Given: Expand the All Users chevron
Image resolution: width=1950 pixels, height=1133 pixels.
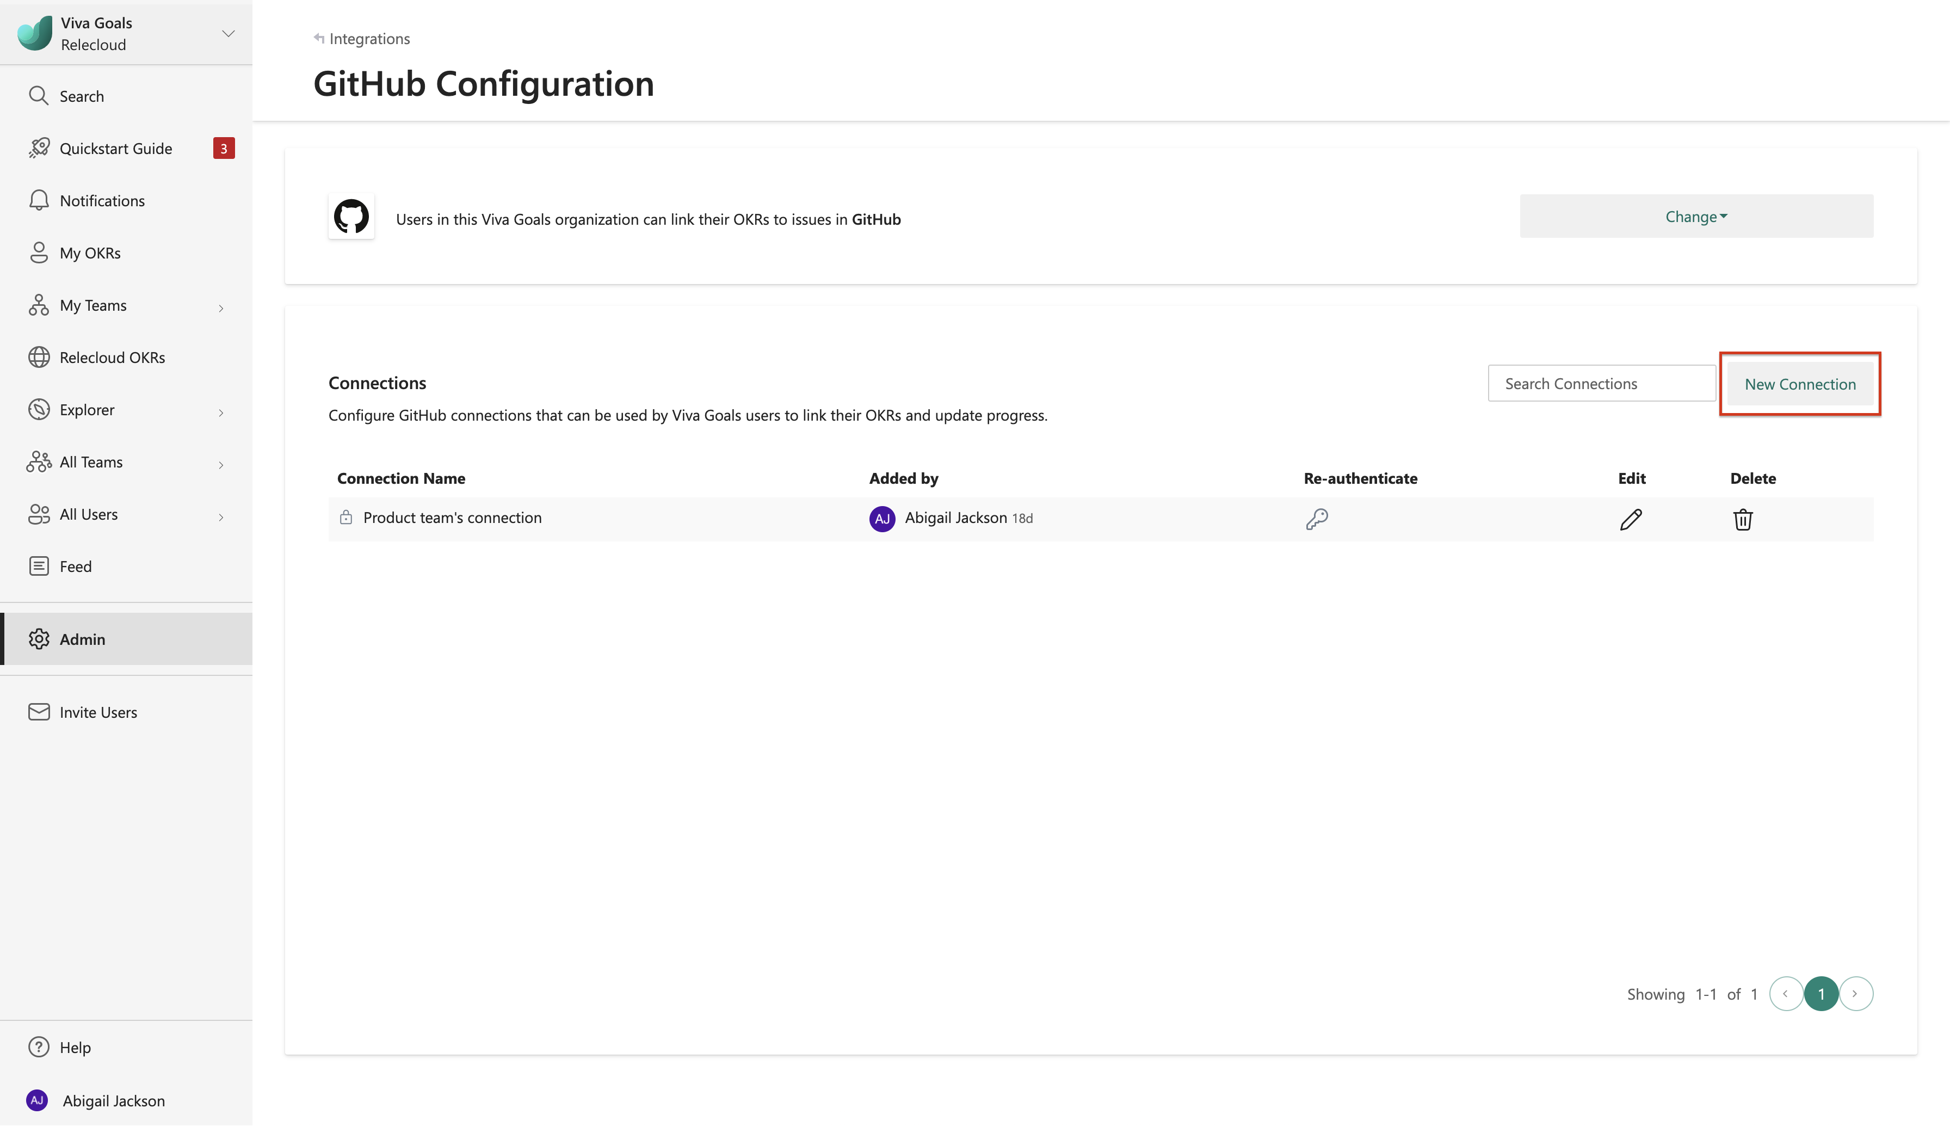Looking at the screenshot, I should 221,517.
